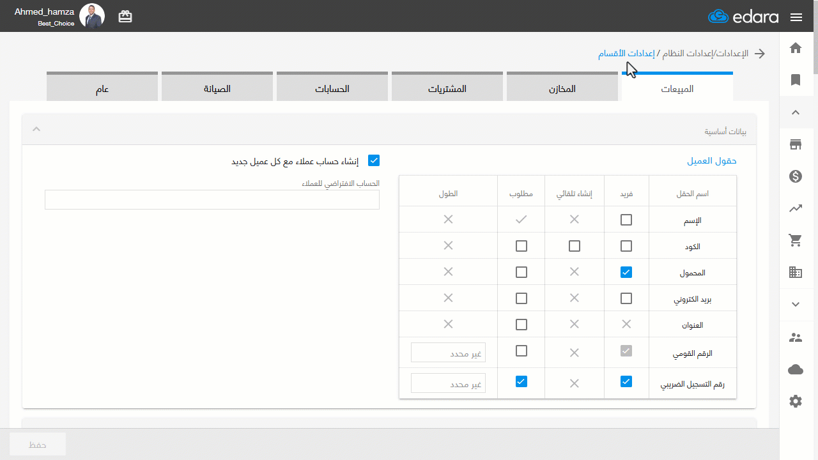Open the shopping cart icon in sidebar
This screenshot has width=818, height=460.
pos(796,240)
